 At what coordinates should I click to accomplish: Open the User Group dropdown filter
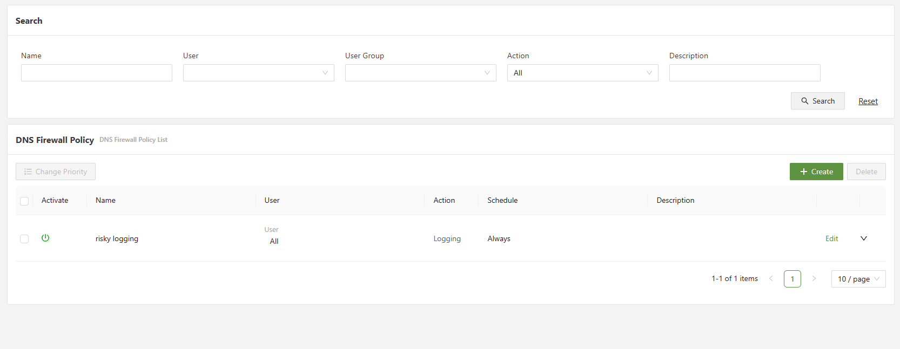click(x=420, y=73)
